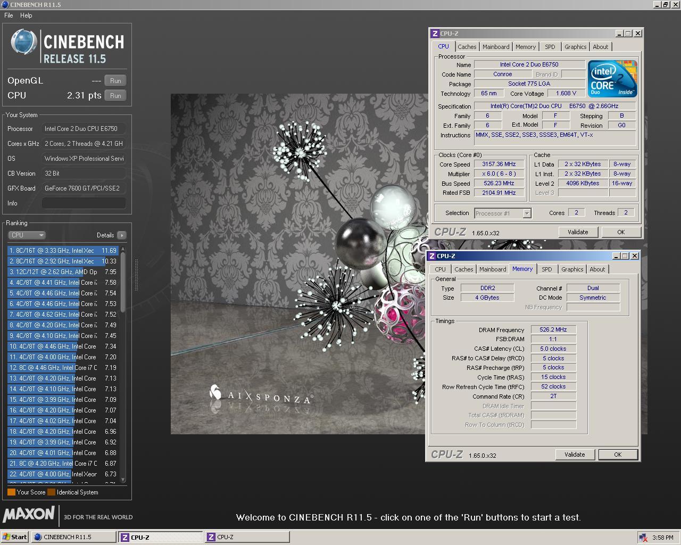Click the empty Info input field
The height and width of the screenshot is (545, 681).
[x=84, y=203]
